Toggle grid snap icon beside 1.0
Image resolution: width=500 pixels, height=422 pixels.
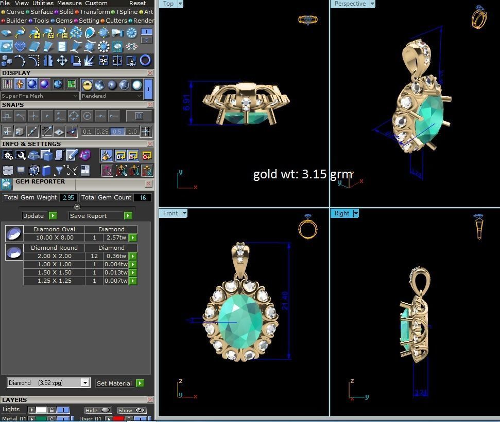(146, 132)
